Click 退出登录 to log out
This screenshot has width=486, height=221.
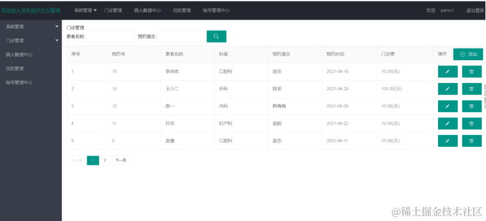[x=475, y=10]
